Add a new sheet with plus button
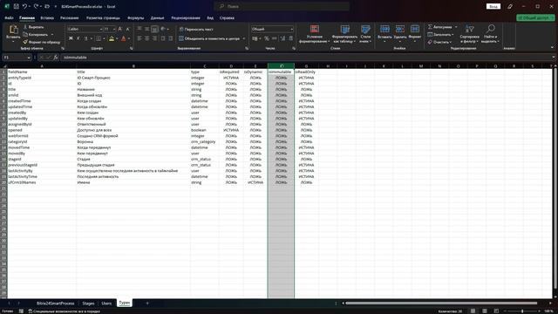This screenshot has height=314, width=558. [x=147, y=304]
